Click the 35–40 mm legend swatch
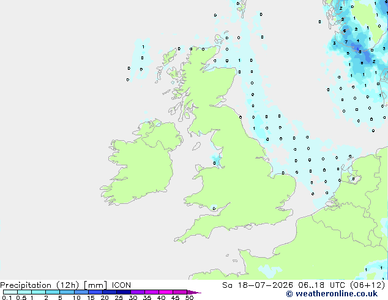The image size is (388, 300). coord(152,292)
